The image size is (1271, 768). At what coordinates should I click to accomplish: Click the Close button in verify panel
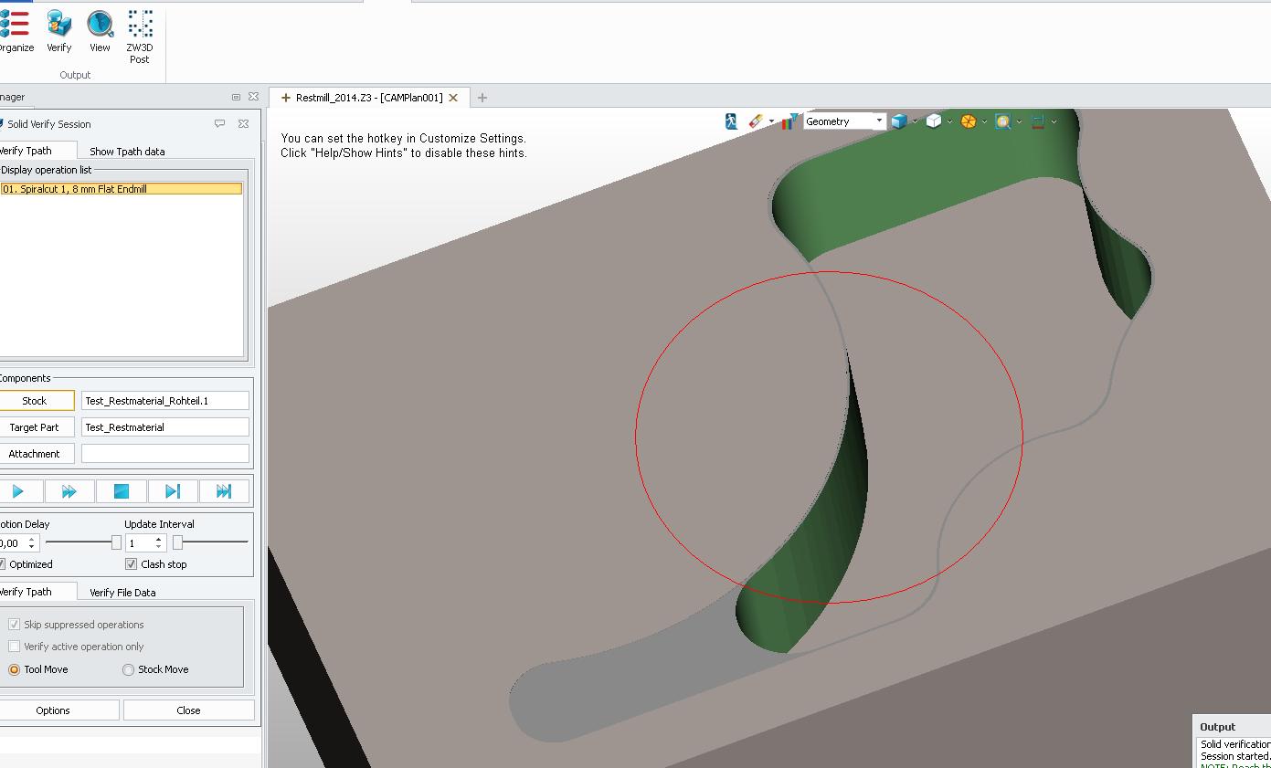(x=189, y=710)
